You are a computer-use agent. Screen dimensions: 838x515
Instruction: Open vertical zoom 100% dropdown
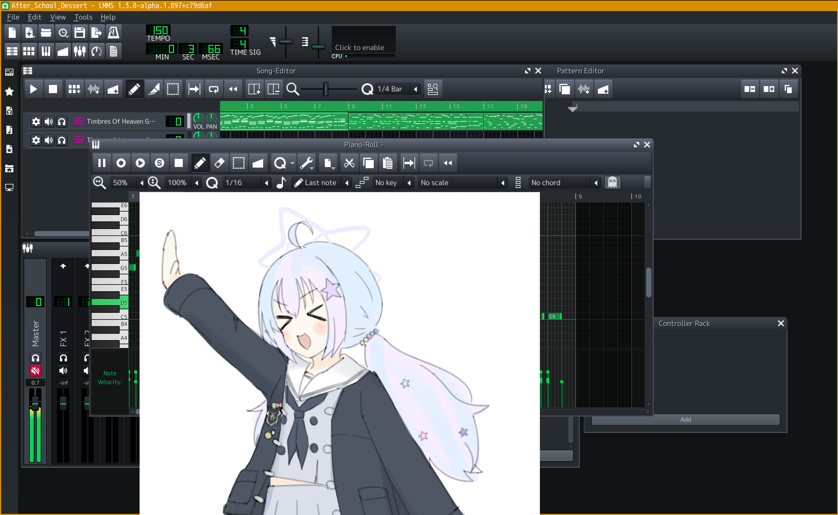coord(183,183)
